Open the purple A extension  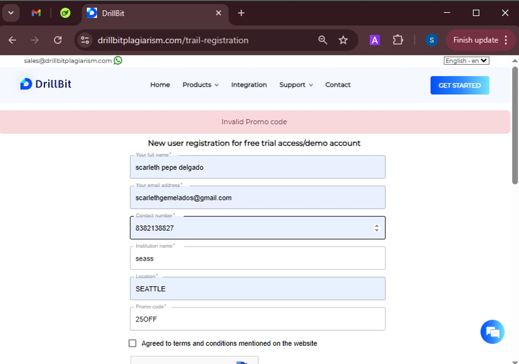point(374,40)
